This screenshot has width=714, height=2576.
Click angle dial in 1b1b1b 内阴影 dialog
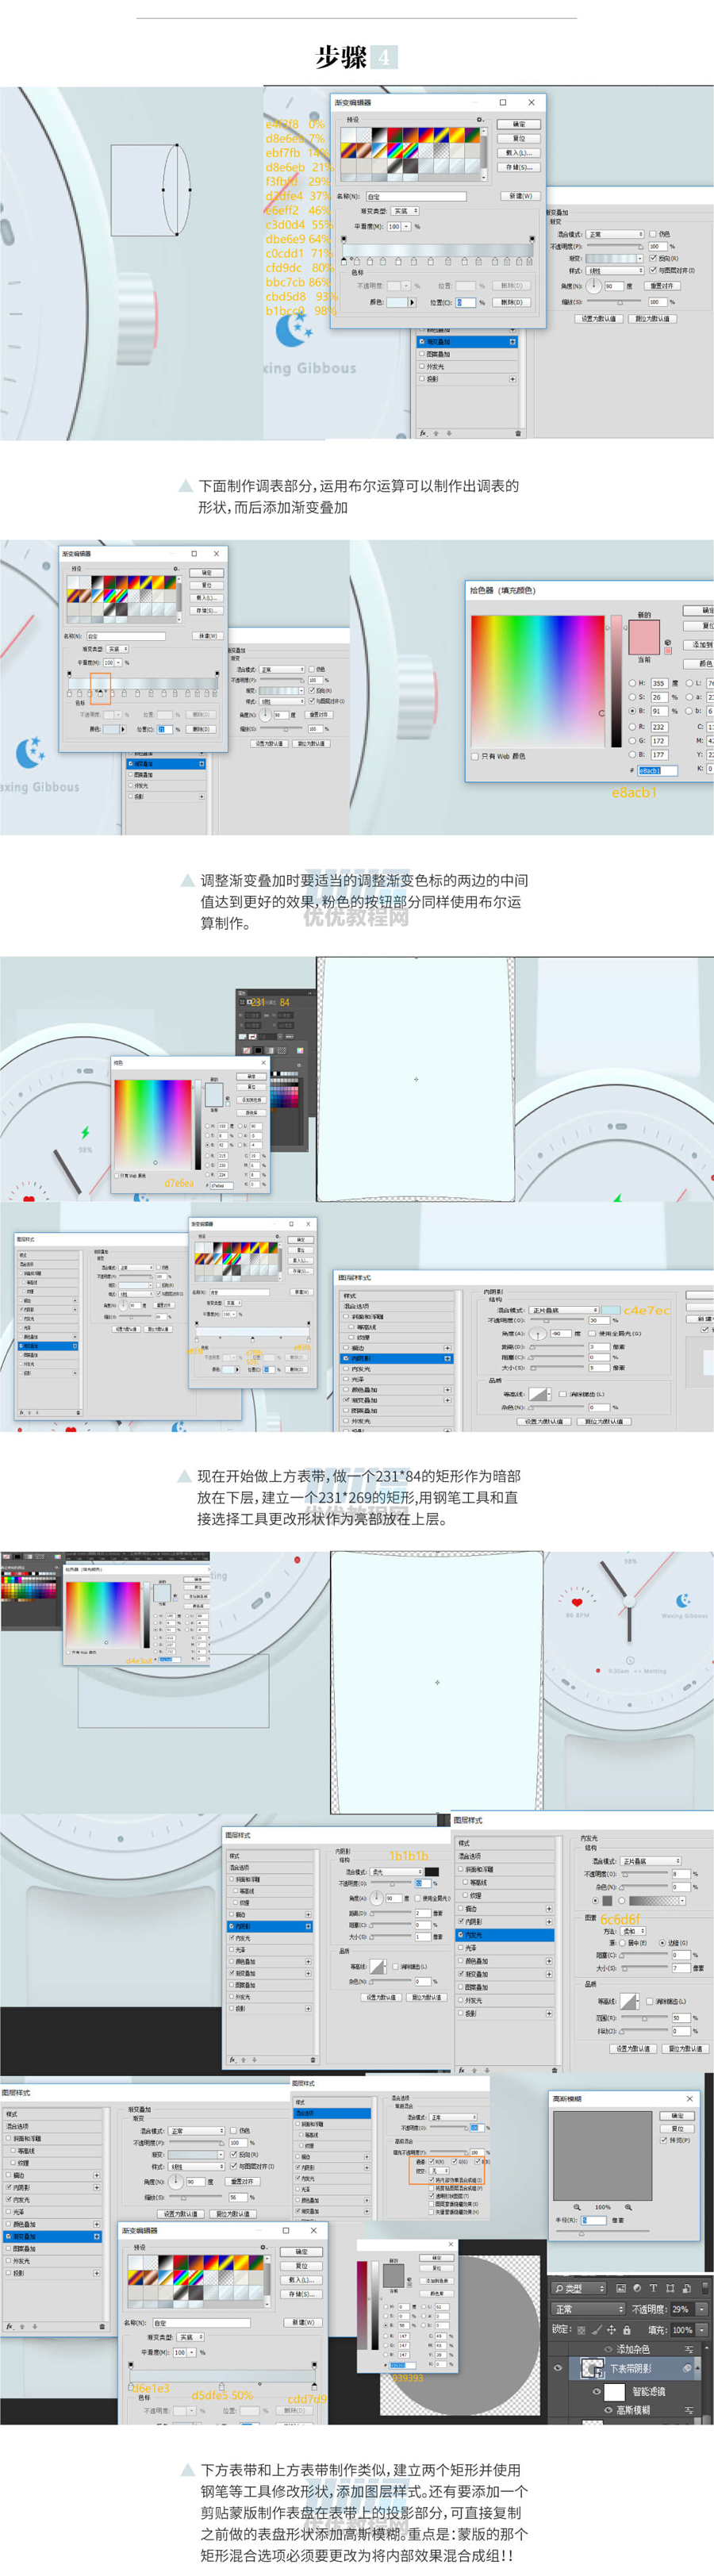(376, 1898)
